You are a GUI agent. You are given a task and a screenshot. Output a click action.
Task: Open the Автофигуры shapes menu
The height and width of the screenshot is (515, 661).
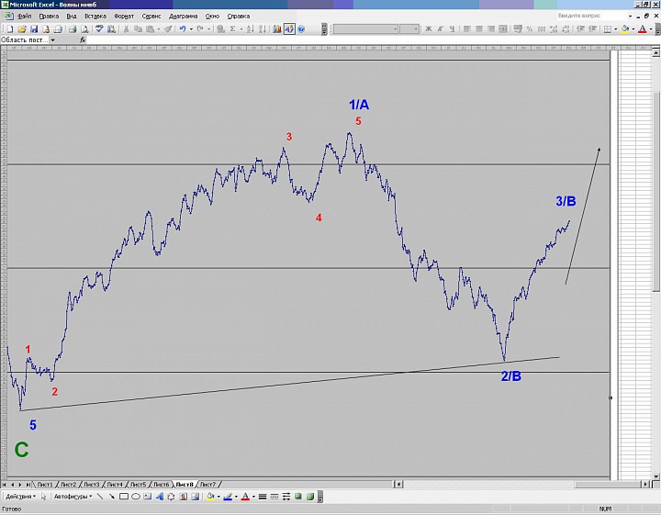73,497
